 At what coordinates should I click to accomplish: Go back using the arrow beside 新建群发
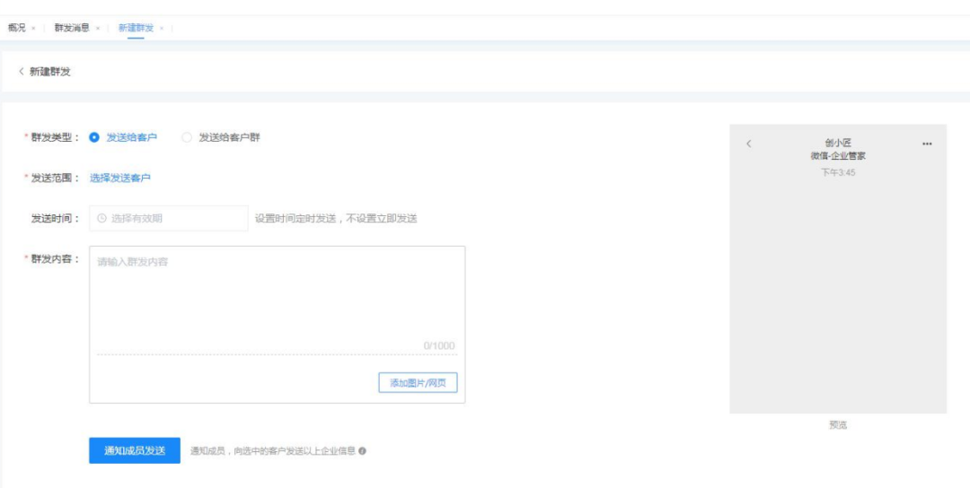pyautogui.click(x=22, y=72)
